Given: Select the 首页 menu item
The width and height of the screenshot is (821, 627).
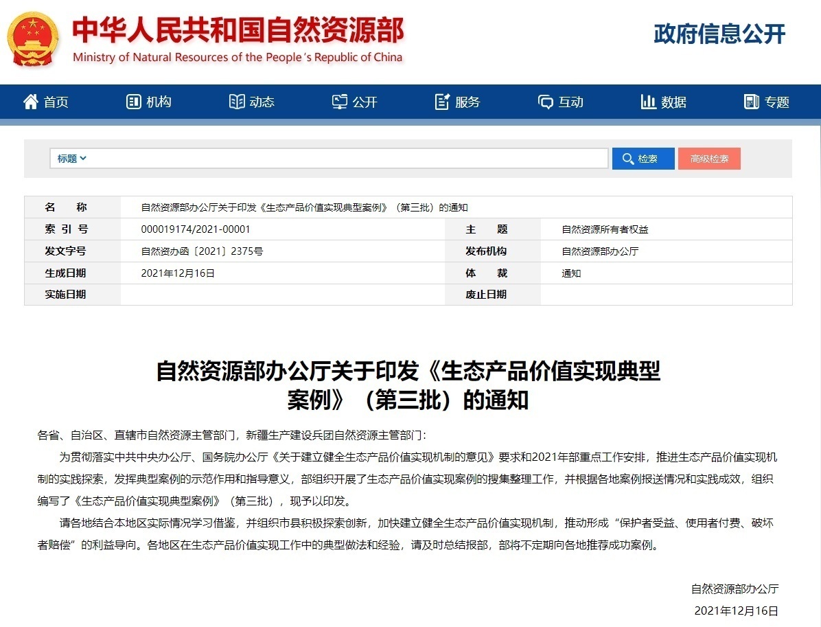Looking at the screenshot, I should 45,102.
